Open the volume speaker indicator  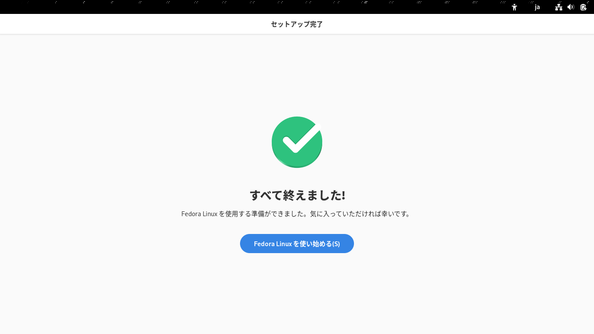click(571, 7)
